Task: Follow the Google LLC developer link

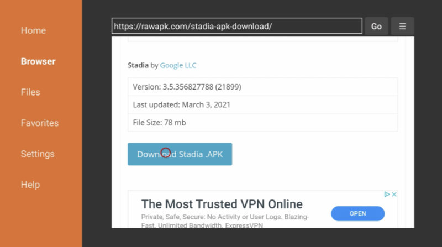Action: pyautogui.click(x=178, y=65)
